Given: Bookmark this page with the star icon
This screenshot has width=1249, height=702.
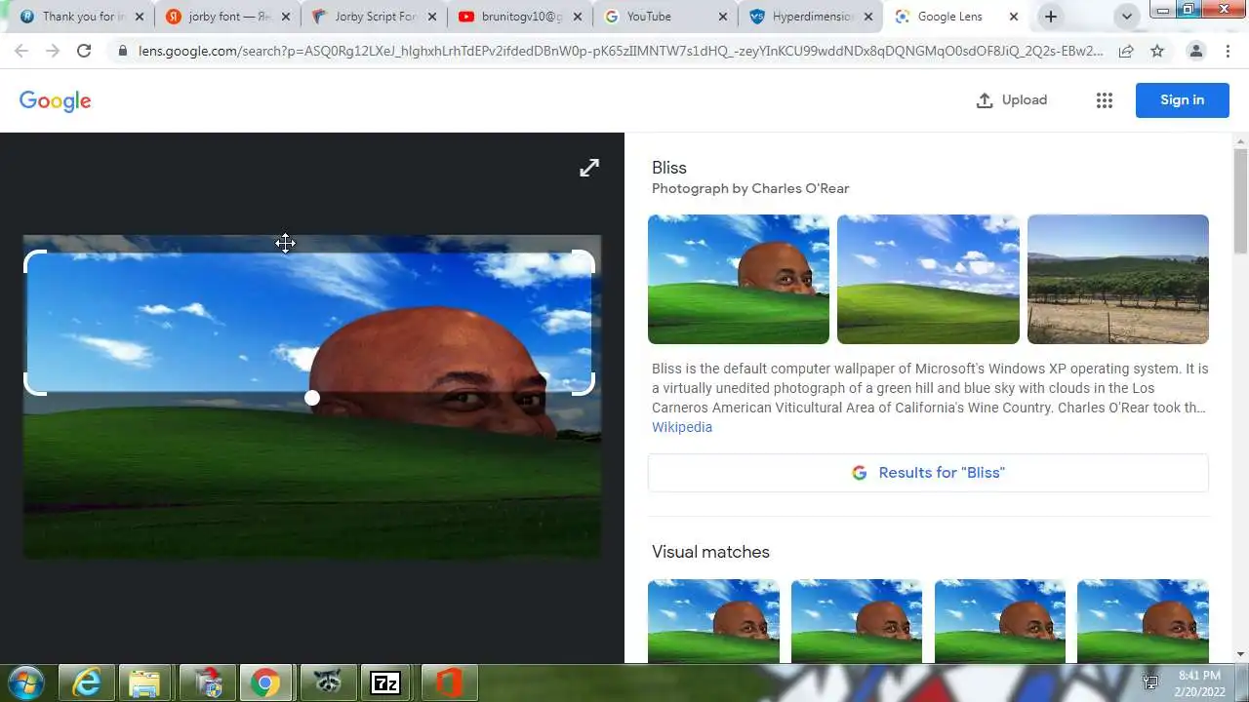Looking at the screenshot, I should [x=1157, y=51].
